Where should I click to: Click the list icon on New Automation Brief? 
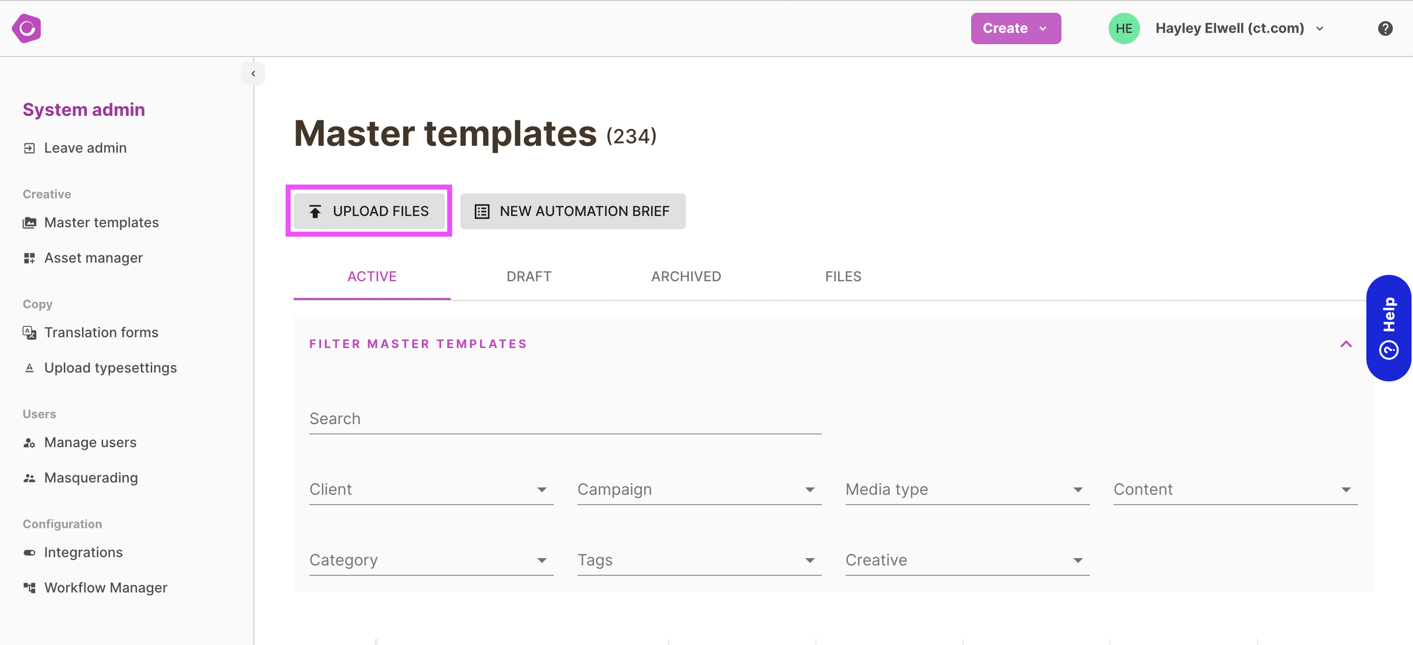482,211
